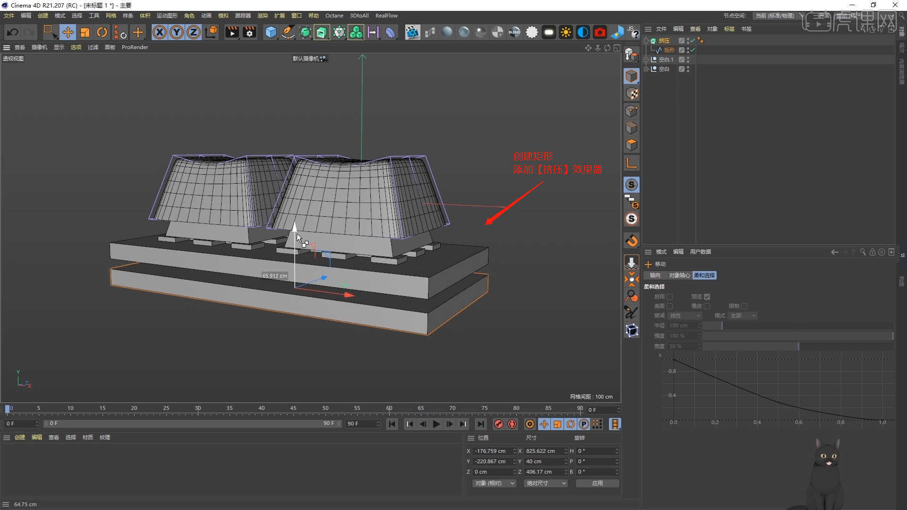
Task: Open the 模式 dropdown set to 全部
Action: (x=744, y=315)
